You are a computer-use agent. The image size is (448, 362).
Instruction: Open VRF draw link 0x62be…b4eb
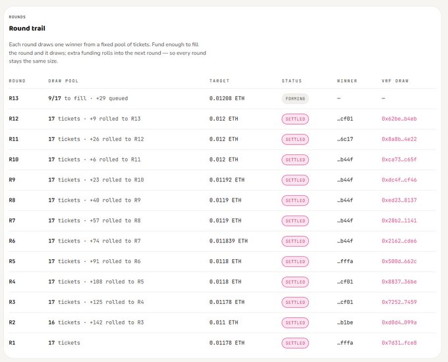click(399, 119)
